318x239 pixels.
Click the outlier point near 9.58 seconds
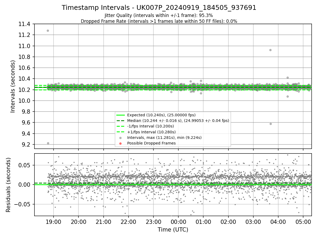click(271, 124)
